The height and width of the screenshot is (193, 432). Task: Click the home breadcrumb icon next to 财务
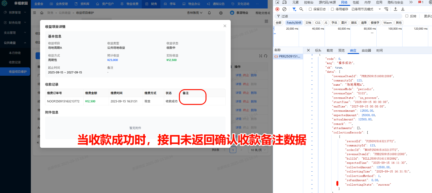click(42, 13)
